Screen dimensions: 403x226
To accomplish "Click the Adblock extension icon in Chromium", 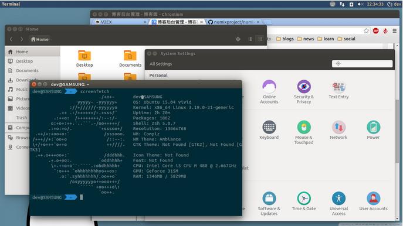I will point(375,31).
